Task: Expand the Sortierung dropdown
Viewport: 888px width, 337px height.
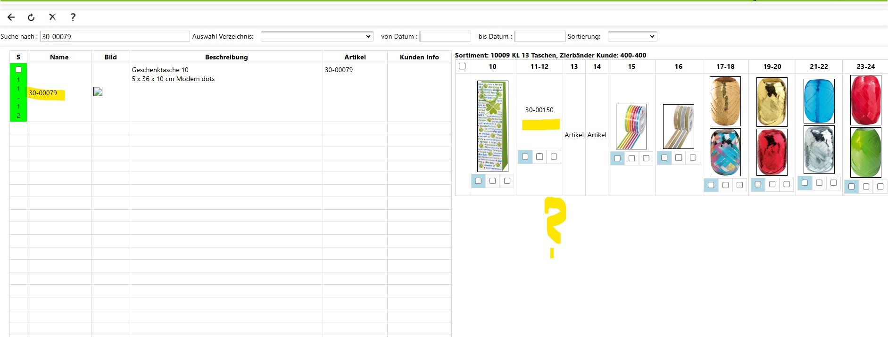Action: coord(632,36)
